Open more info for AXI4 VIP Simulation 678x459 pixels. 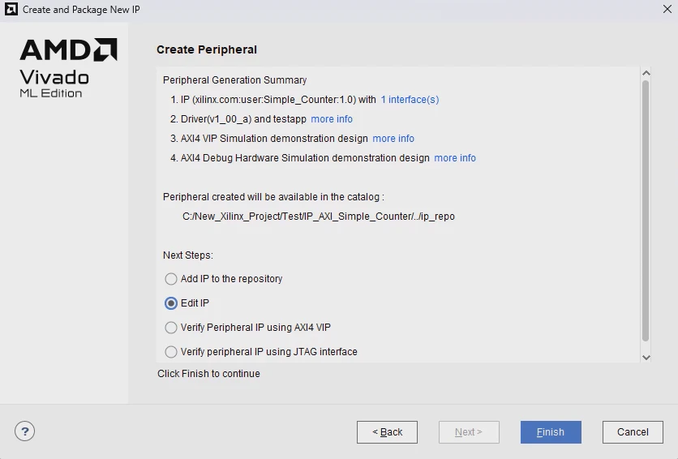click(393, 139)
